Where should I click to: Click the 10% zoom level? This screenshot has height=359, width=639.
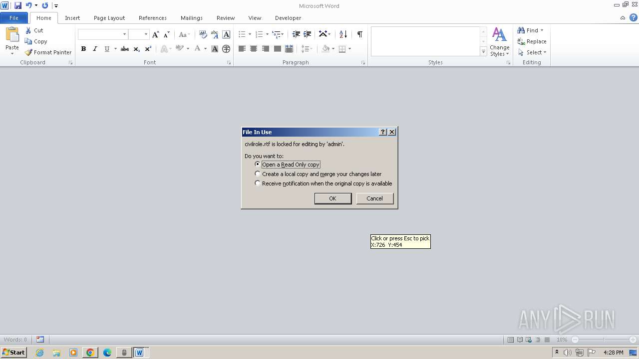coord(562,340)
